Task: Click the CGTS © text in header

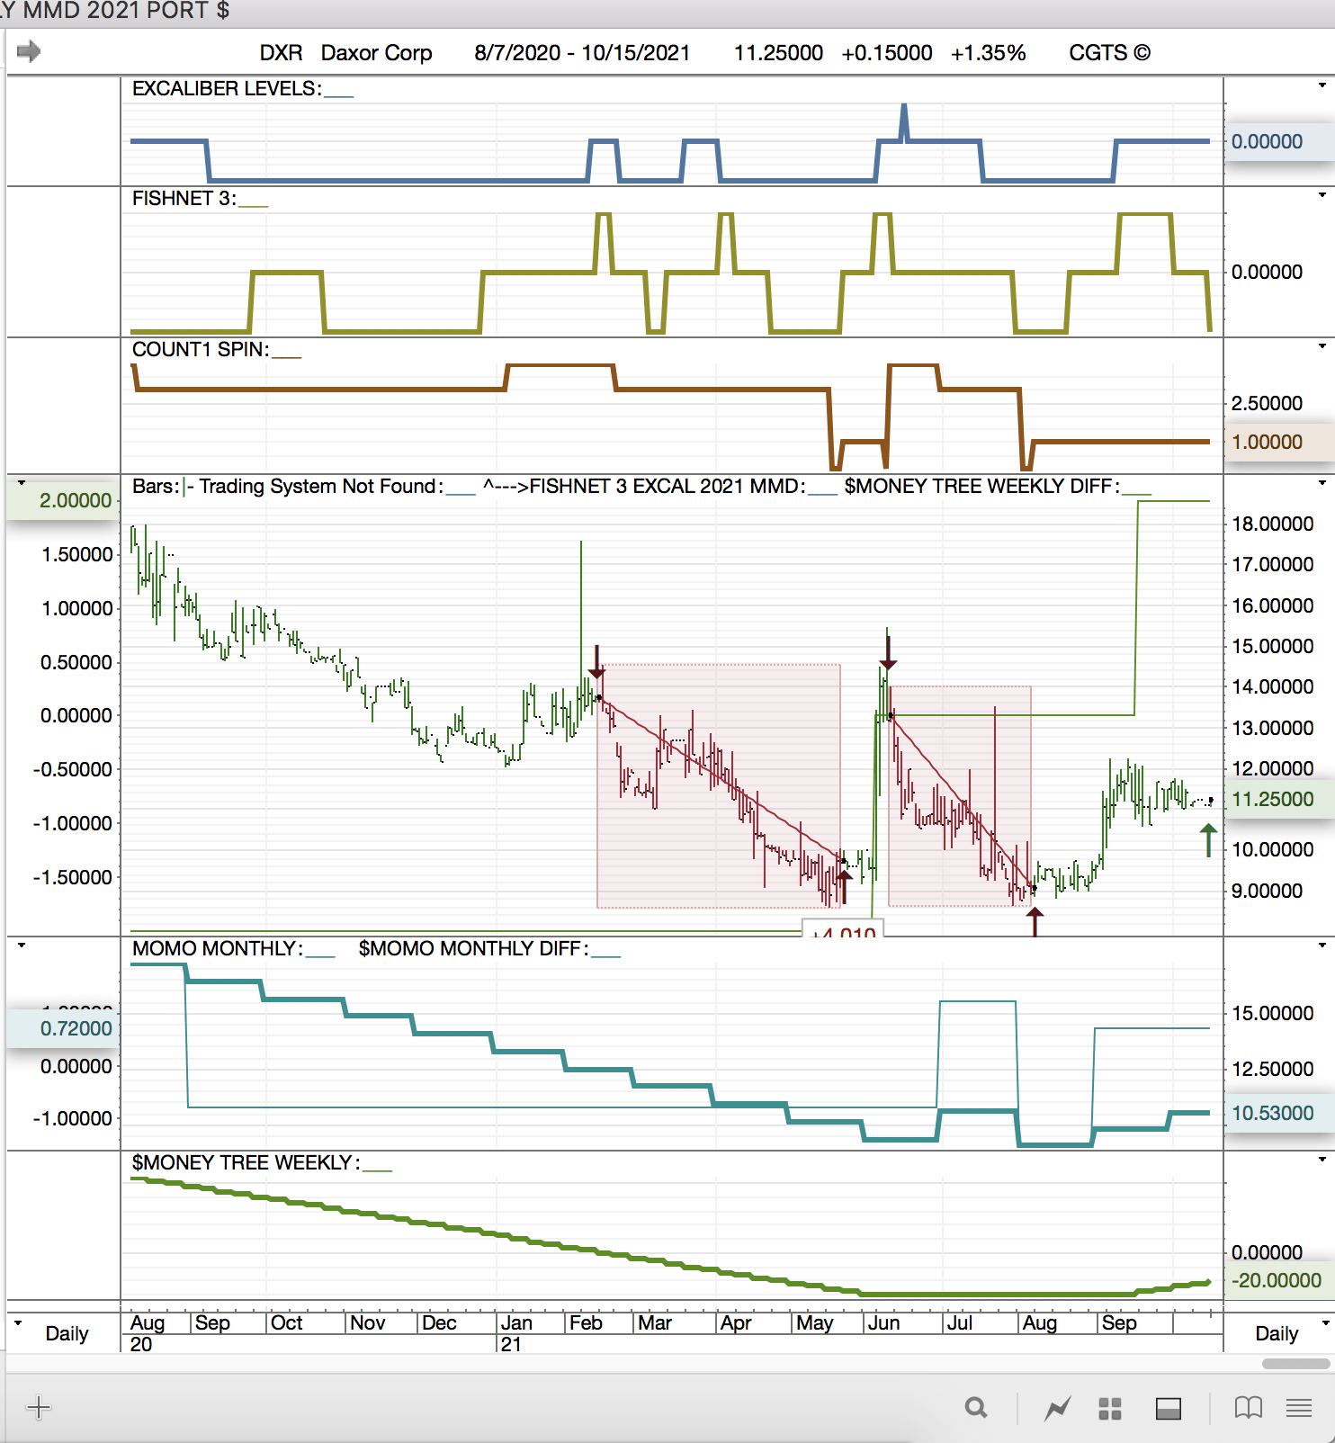Action: click(x=1109, y=53)
